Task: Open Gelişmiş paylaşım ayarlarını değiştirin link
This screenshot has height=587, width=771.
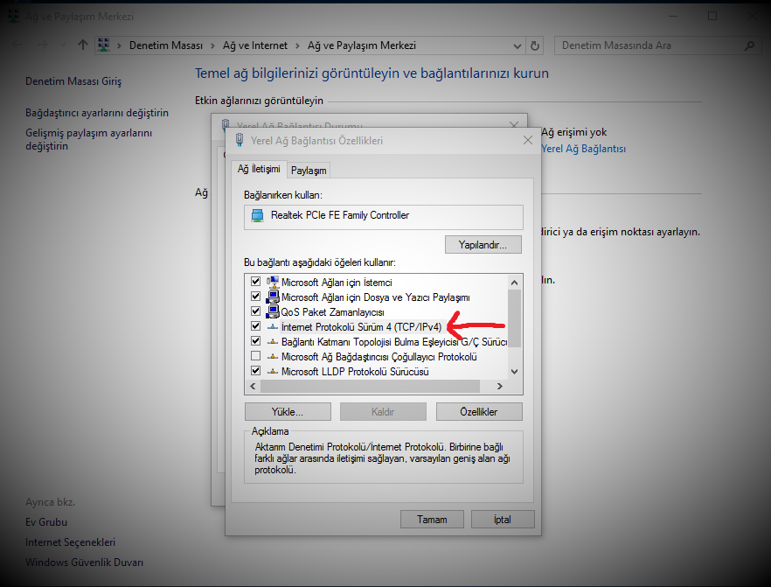Action: (88, 139)
